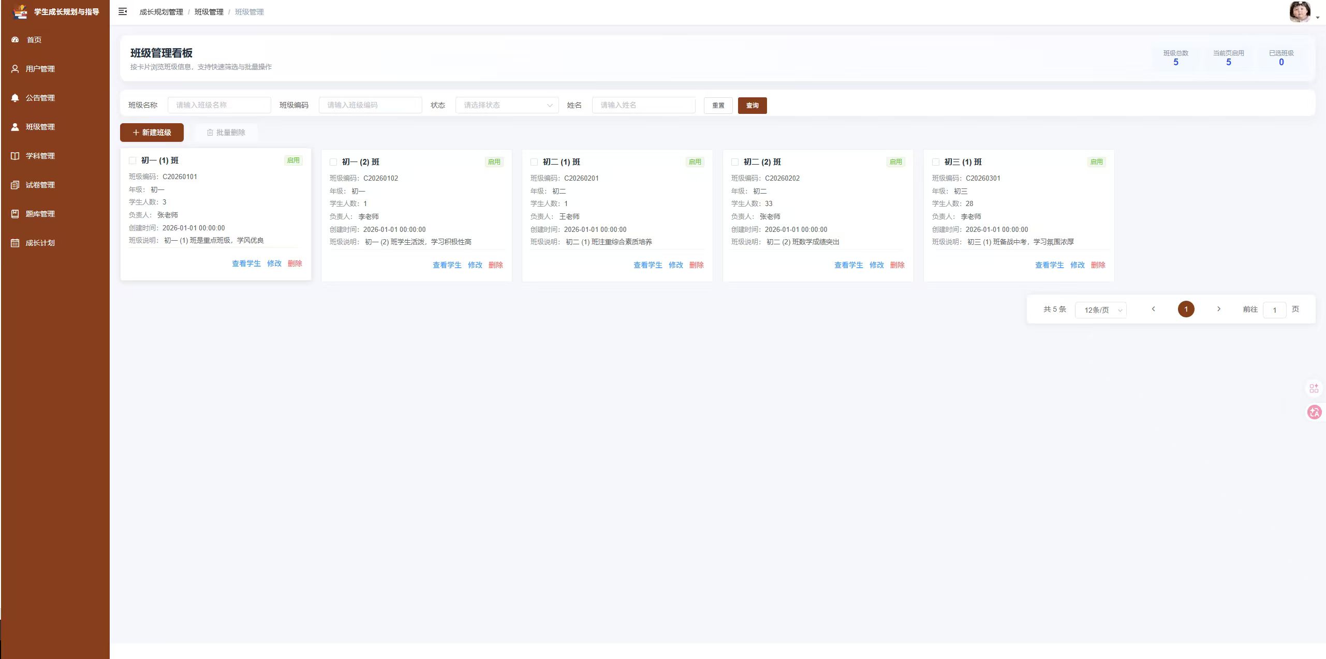Click 删除 for 初一 (2) 班
Screen dimensions: 1326x659
(496, 265)
